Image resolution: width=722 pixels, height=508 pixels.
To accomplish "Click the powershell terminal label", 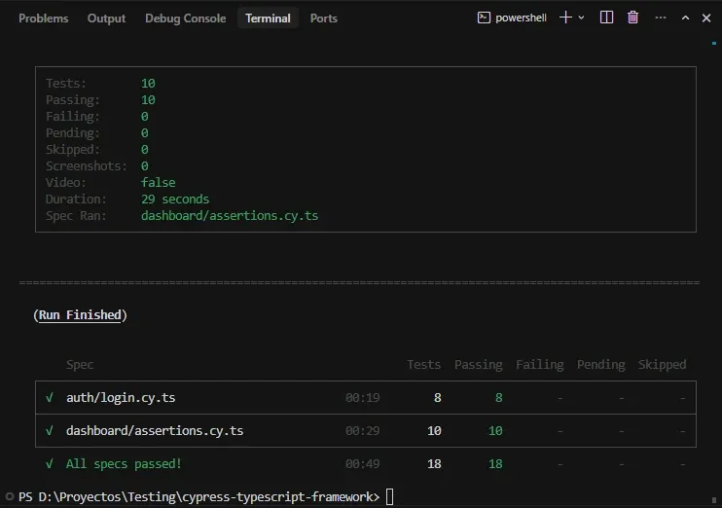I will pos(521,18).
